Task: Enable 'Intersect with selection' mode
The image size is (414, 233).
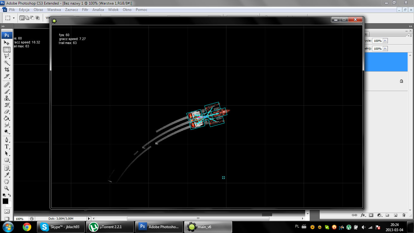Action: 38,18
